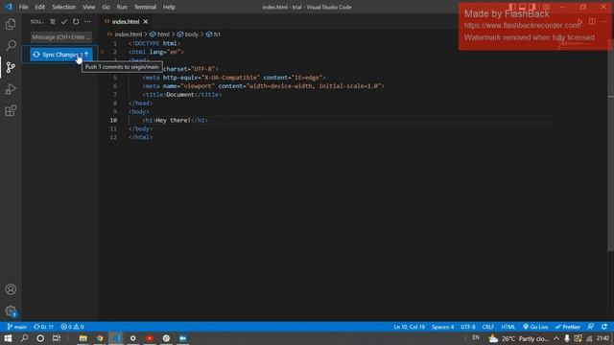Click the Document title text on line 7

(x=180, y=95)
